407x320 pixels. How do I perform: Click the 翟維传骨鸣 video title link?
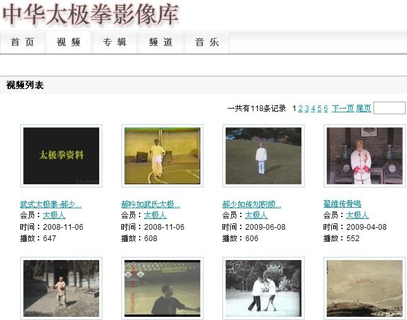pos(342,204)
